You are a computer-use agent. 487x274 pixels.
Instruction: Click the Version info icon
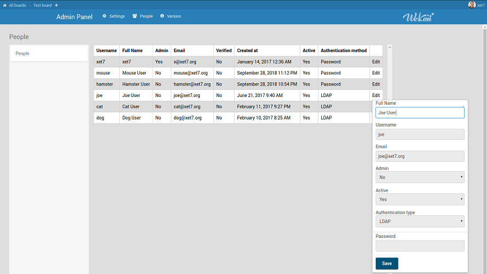[x=162, y=16]
